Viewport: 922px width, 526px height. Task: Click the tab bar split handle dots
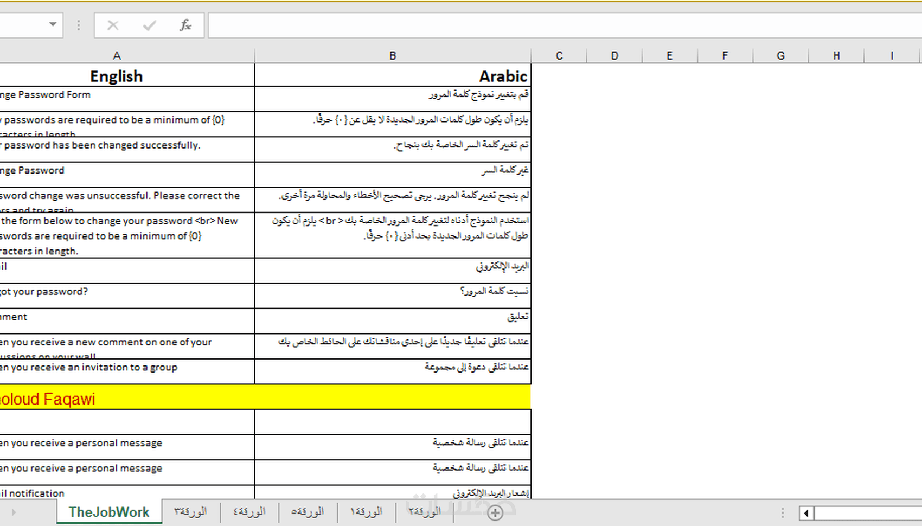783,513
